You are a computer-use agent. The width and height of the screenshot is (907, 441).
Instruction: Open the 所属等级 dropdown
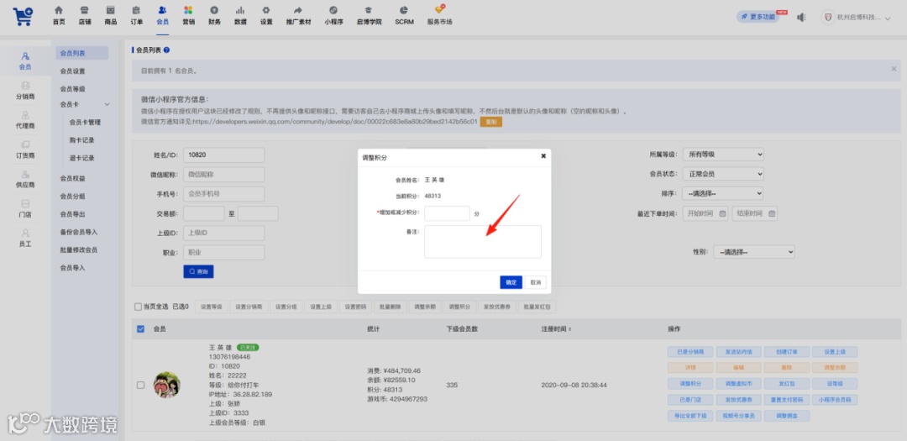pos(723,155)
